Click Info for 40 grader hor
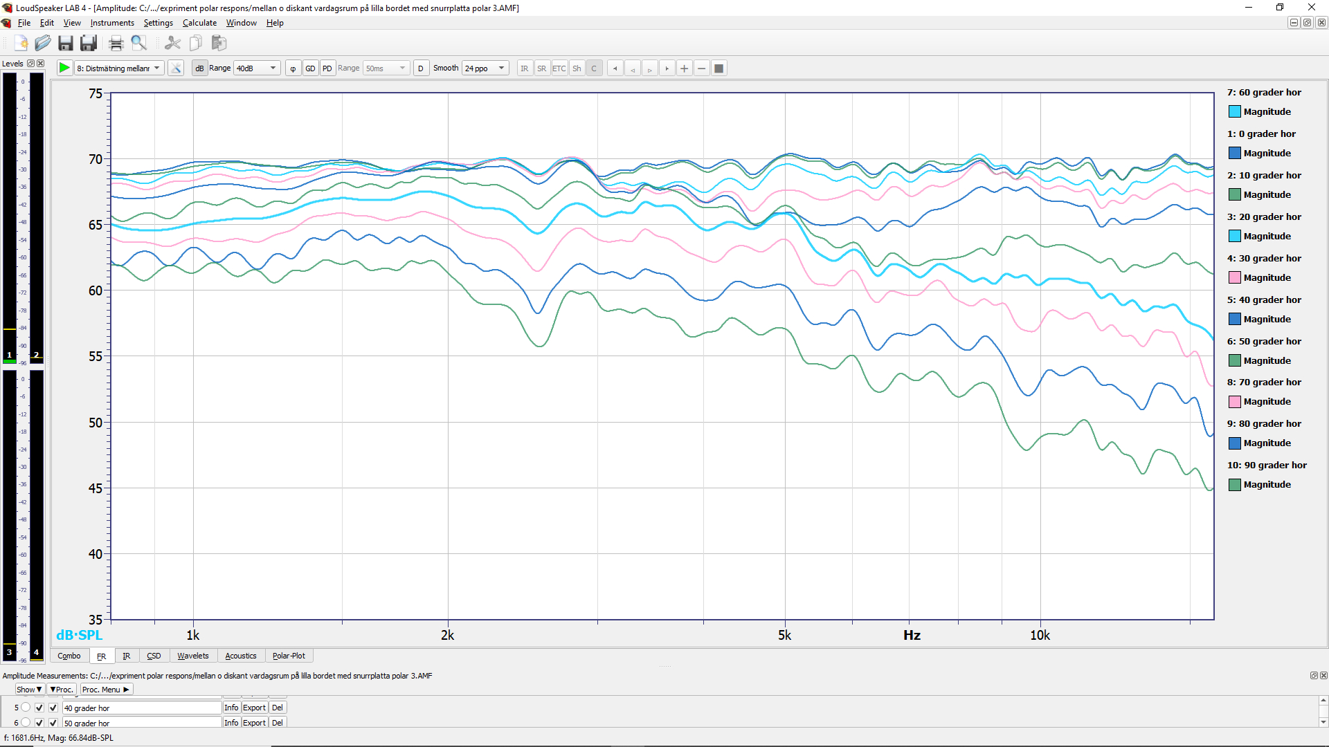The image size is (1329, 747). [x=231, y=708]
